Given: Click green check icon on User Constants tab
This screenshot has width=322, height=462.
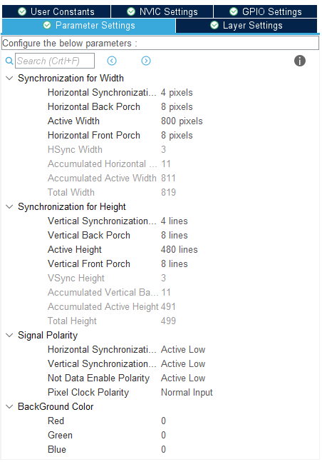Looking at the screenshot, I should [22, 12].
